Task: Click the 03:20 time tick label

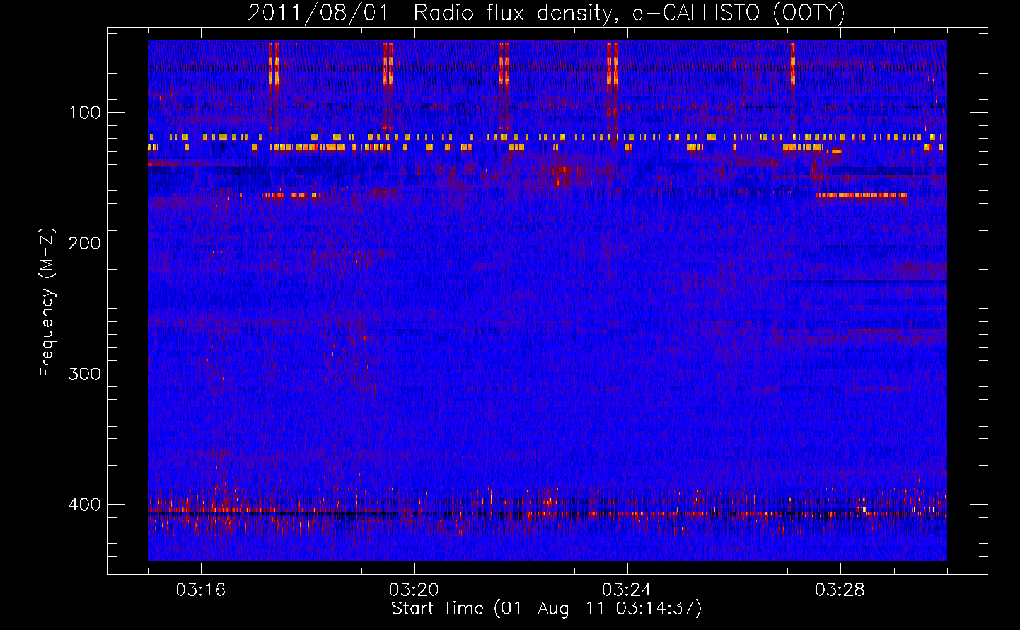Action: pyautogui.click(x=414, y=590)
